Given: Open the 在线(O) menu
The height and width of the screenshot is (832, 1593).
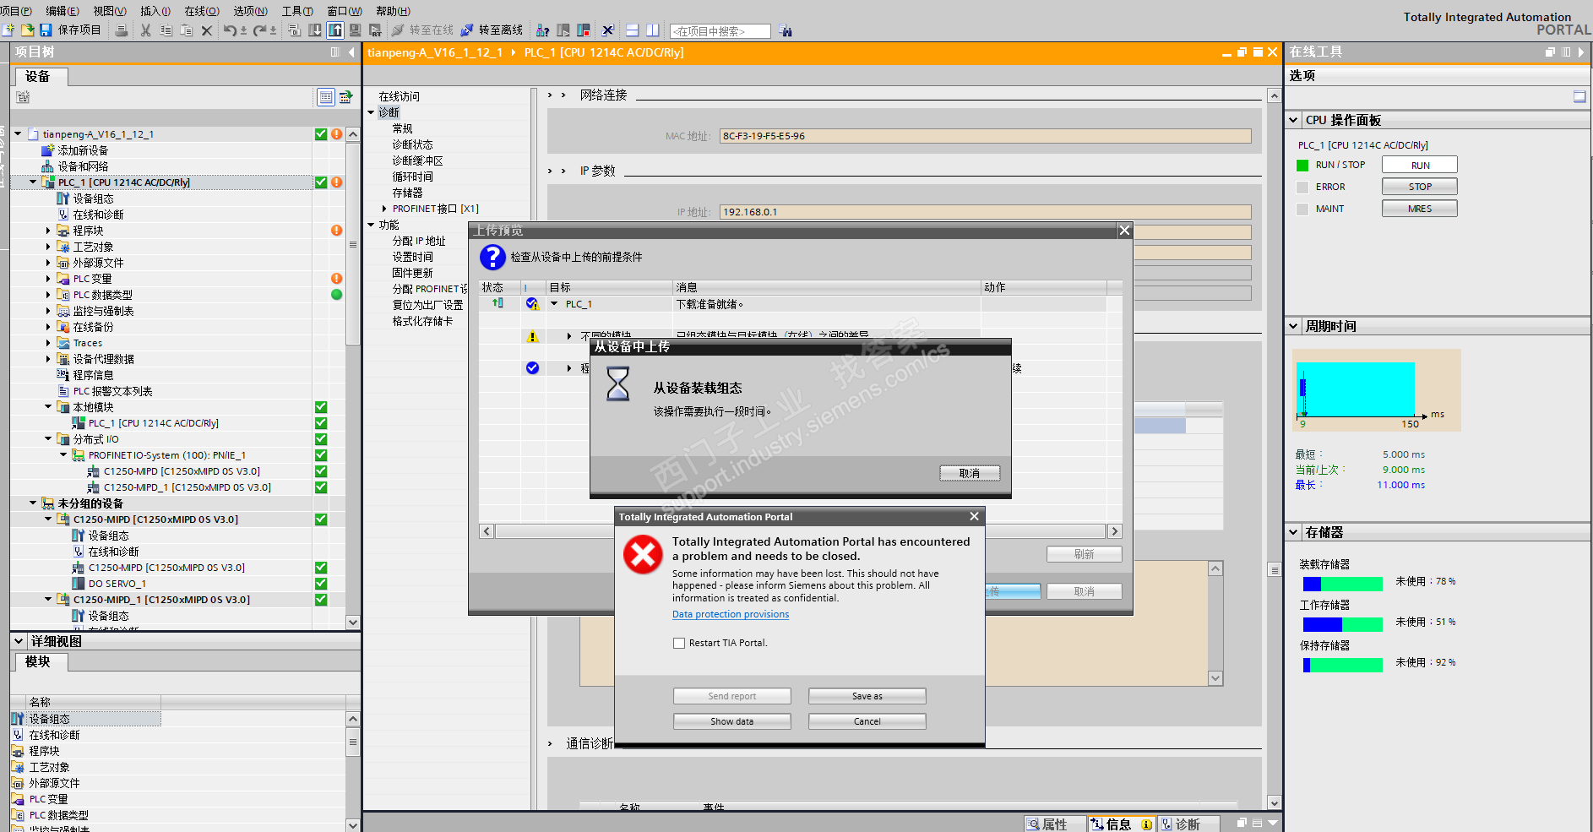Looking at the screenshot, I should click(202, 11).
